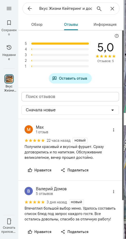Image resolution: width=126 pixels, height=239 pixels.
Task: Open Recents history icon
Action: pyautogui.click(x=9, y=47)
